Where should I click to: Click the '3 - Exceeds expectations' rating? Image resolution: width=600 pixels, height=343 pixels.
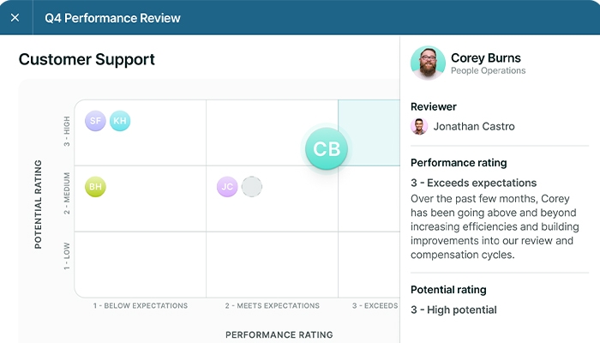[x=474, y=183]
